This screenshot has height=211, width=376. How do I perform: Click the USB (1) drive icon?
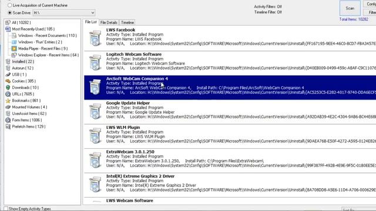click(x=8, y=74)
